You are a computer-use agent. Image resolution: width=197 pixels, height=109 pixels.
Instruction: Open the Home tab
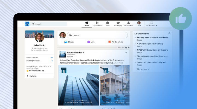[87, 24]
